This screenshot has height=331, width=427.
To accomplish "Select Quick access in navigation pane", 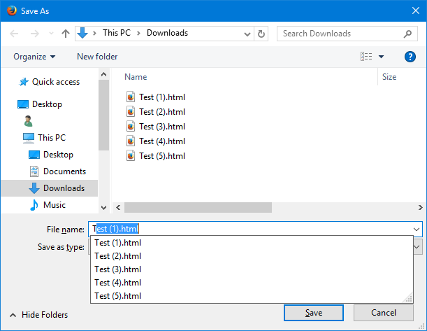I will [50, 82].
